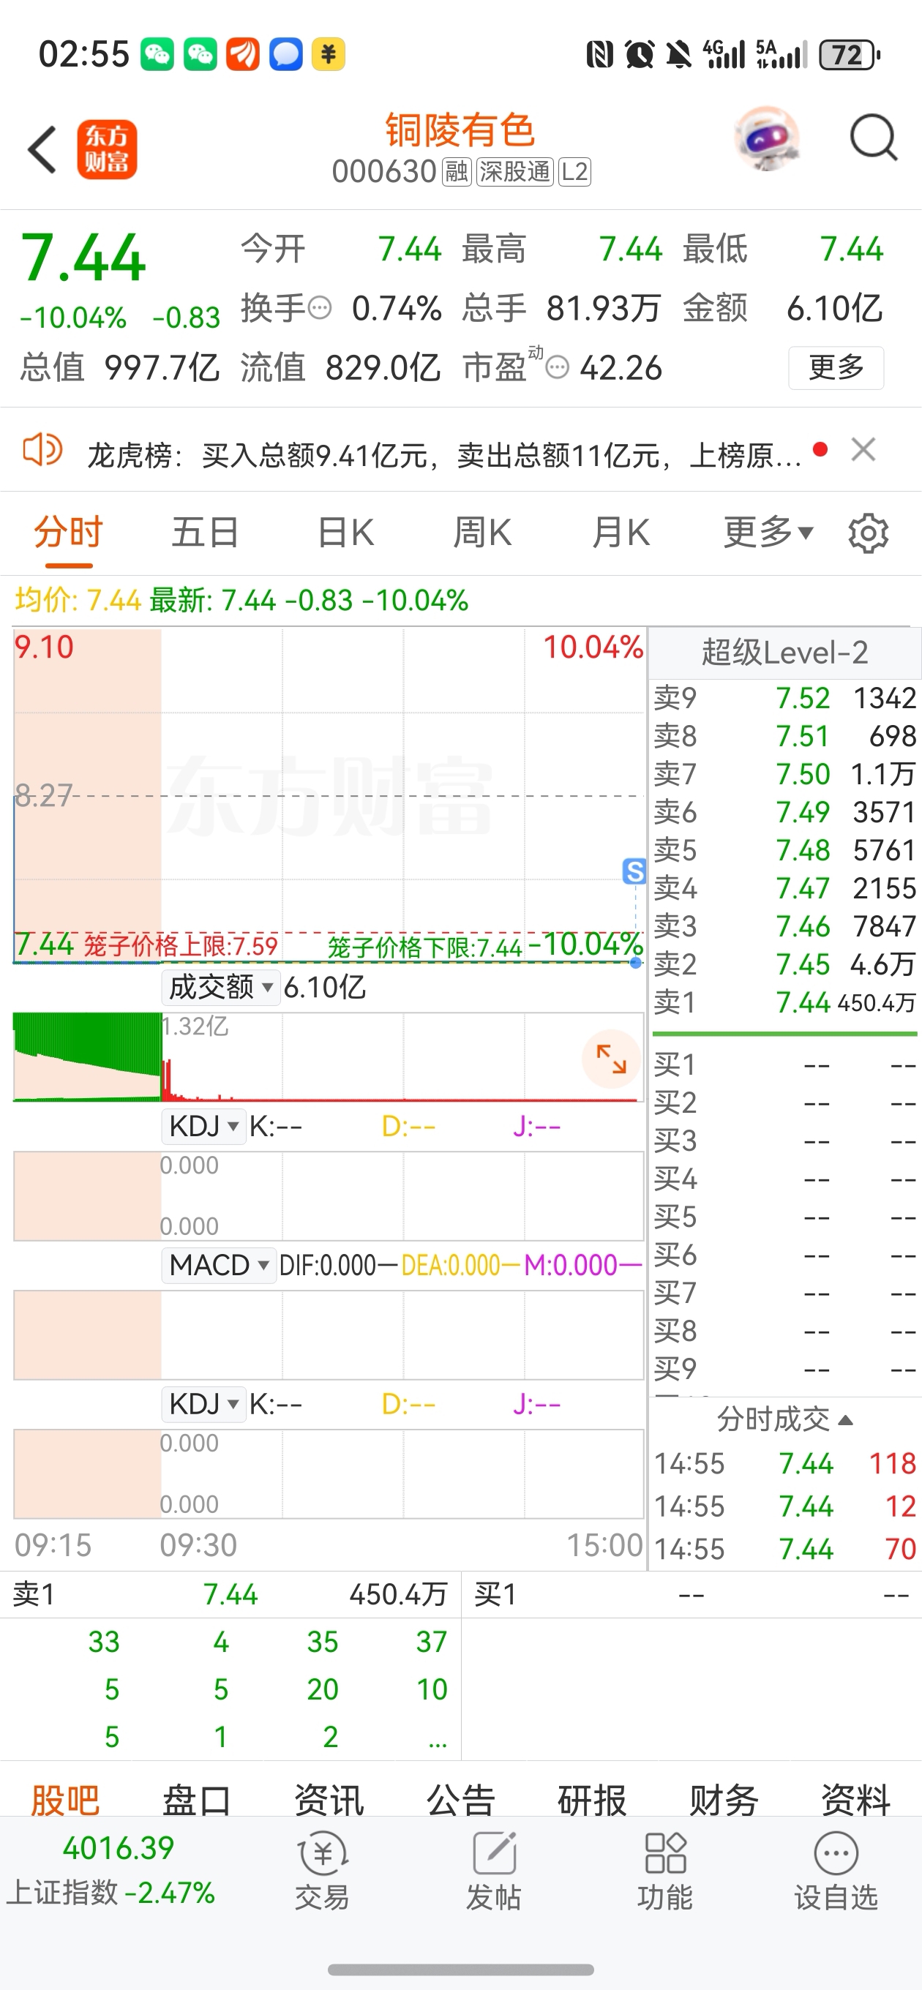Switch to the 资料 tab
This screenshot has height=1990, width=922.
click(x=855, y=1799)
